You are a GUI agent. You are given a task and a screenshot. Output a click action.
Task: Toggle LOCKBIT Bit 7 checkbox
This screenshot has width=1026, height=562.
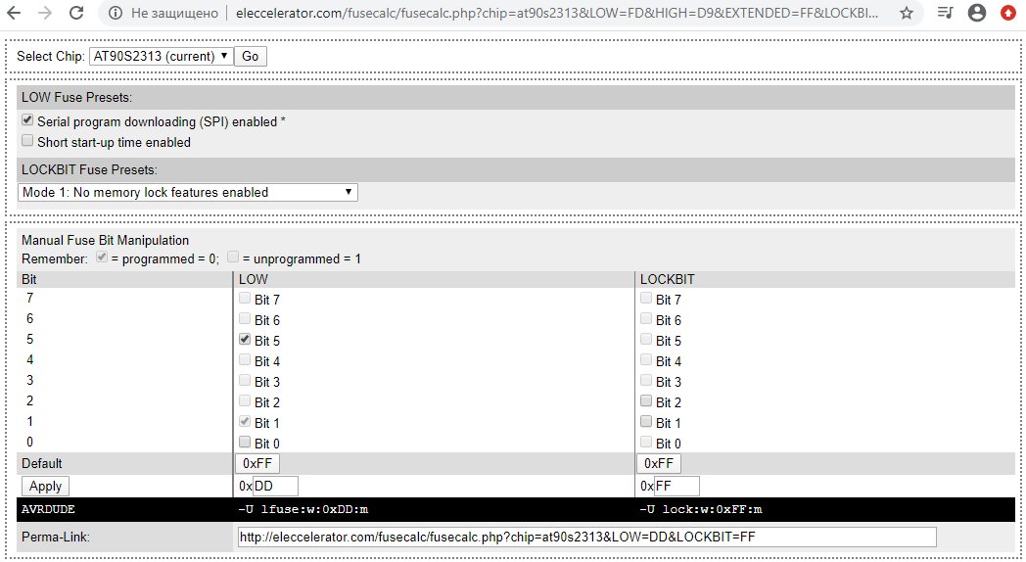(x=646, y=299)
